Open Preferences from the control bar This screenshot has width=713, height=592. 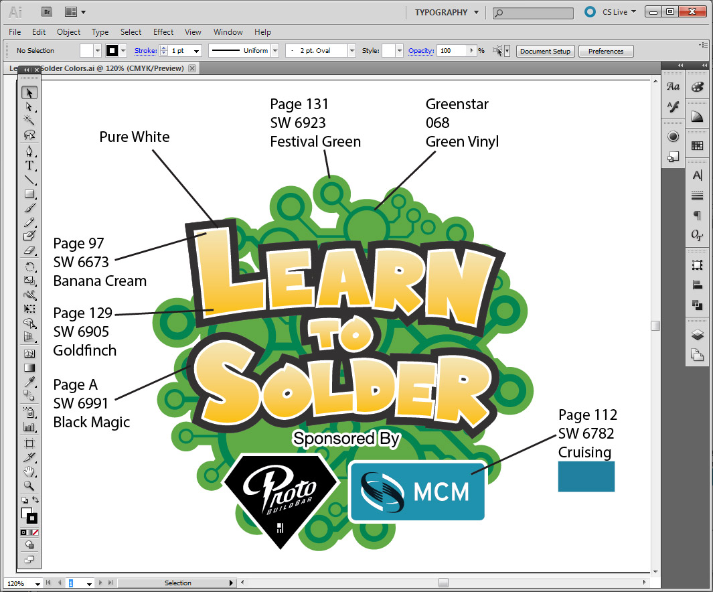coord(606,51)
